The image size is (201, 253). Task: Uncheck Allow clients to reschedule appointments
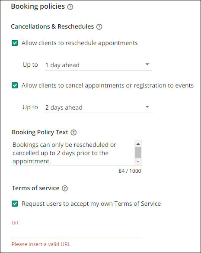(15, 43)
